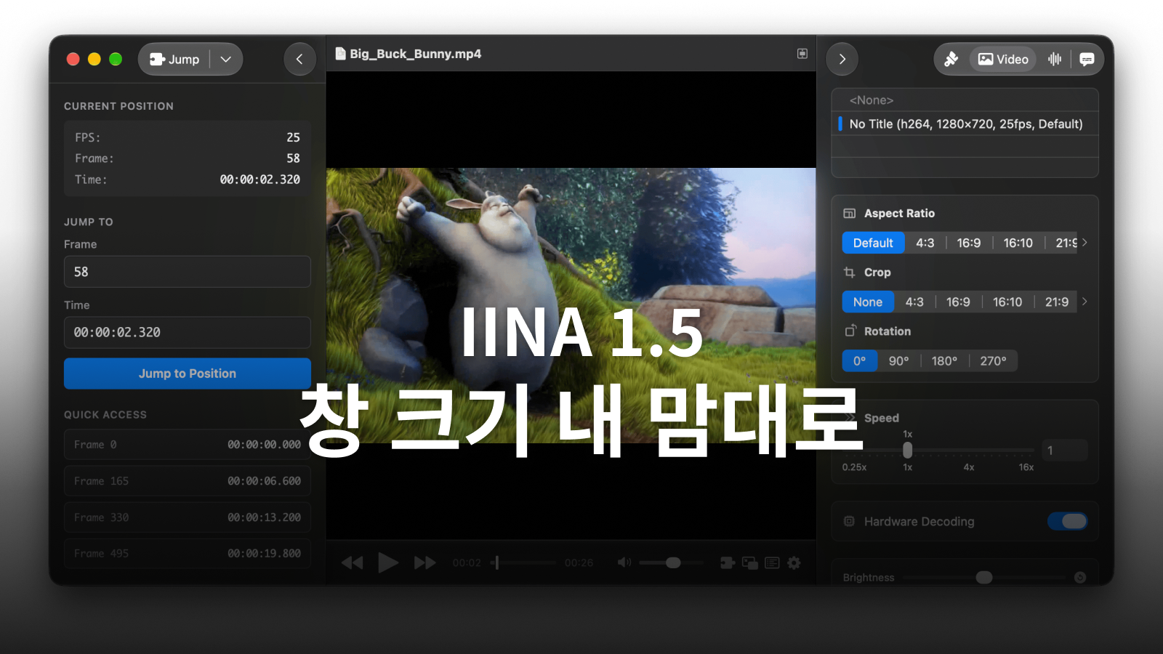Click the Jump to Position button

188,374
